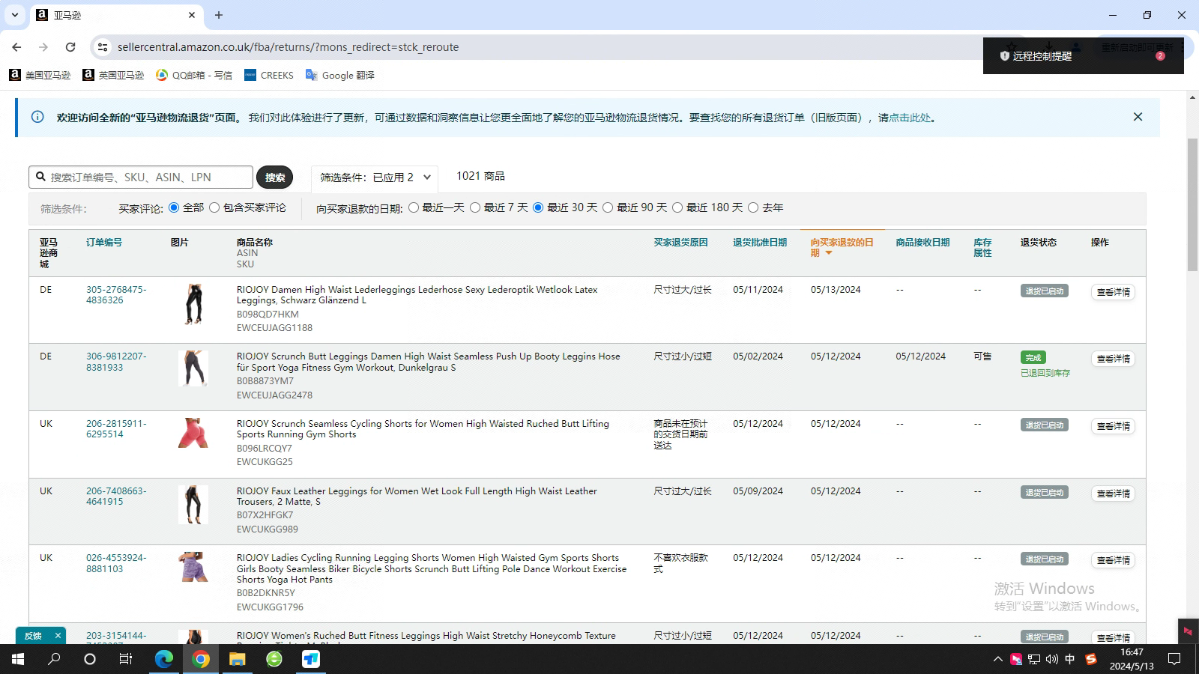This screenshot has height=674, width=1199.
Task: Switch to Chrome in taskbar
Action: pyautogui.click(x=200, y=659)
